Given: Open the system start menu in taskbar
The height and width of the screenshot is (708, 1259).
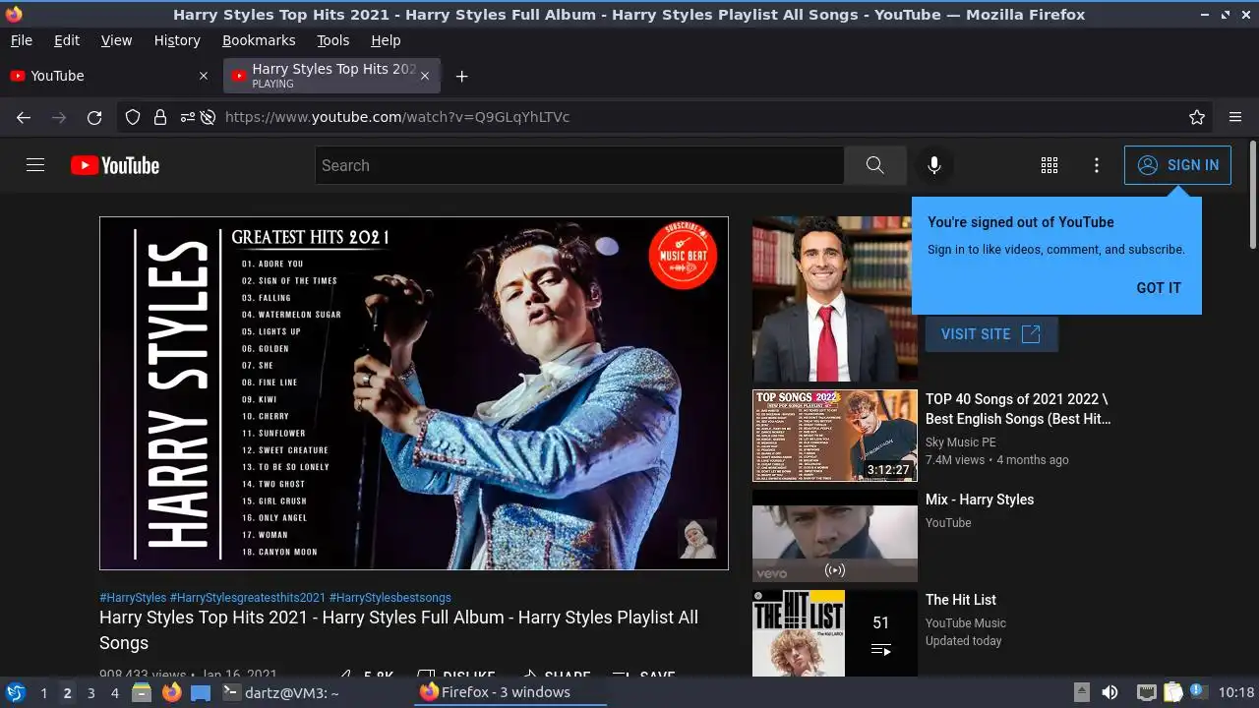Looking at the screenshot, I should (x=15, y=692).
